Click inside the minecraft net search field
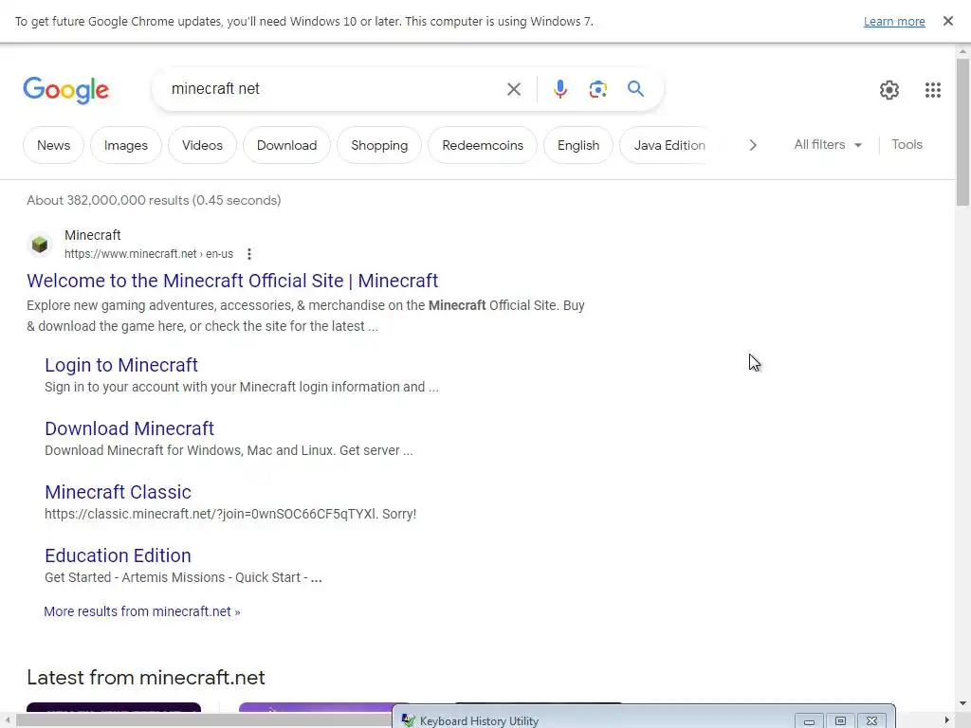Screen dimensions: 971x728 pos(335,89)
